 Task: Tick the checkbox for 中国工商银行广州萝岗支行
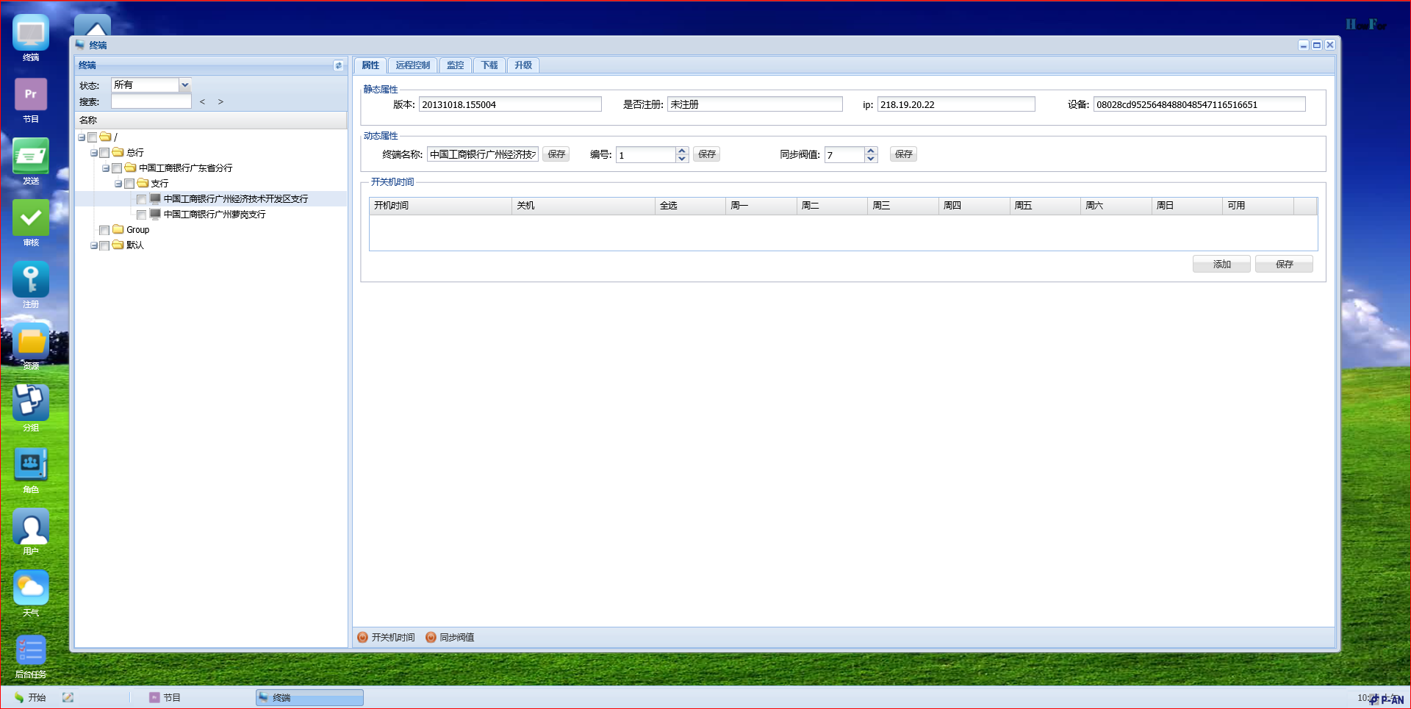tap(142, 215)
